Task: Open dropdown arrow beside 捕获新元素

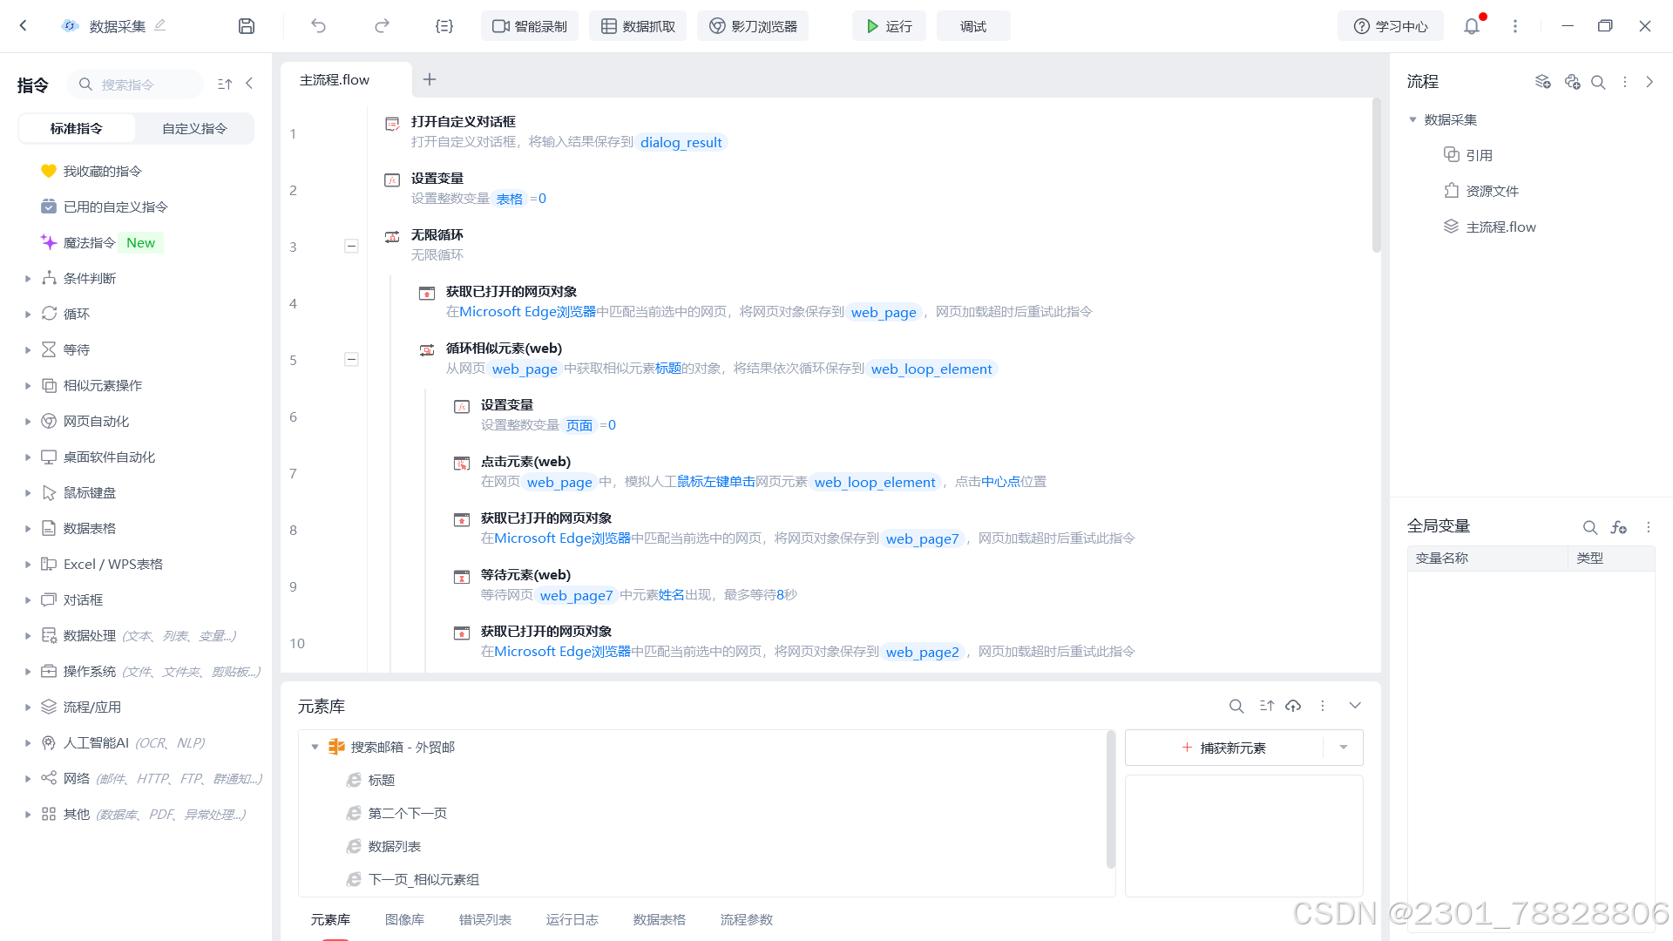Action: click(1343, 748)
